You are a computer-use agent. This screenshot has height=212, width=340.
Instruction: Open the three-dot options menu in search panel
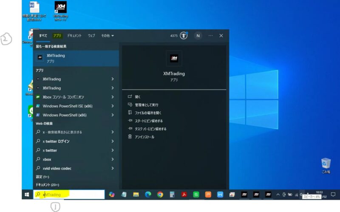(210, 36)
